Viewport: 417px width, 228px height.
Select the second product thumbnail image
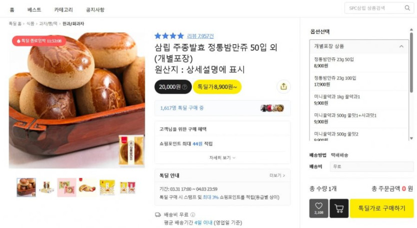(46, 187)
